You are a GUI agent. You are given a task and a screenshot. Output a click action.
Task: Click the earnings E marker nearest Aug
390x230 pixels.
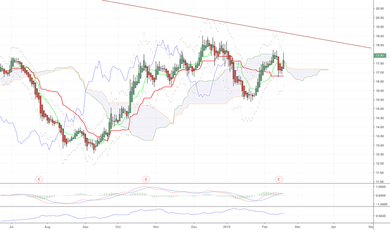click(x=39, y=179)
